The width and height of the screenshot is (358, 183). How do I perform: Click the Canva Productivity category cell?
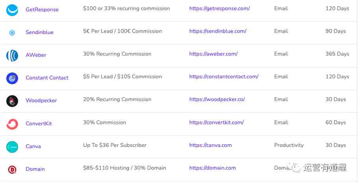[x=289, y=145]
